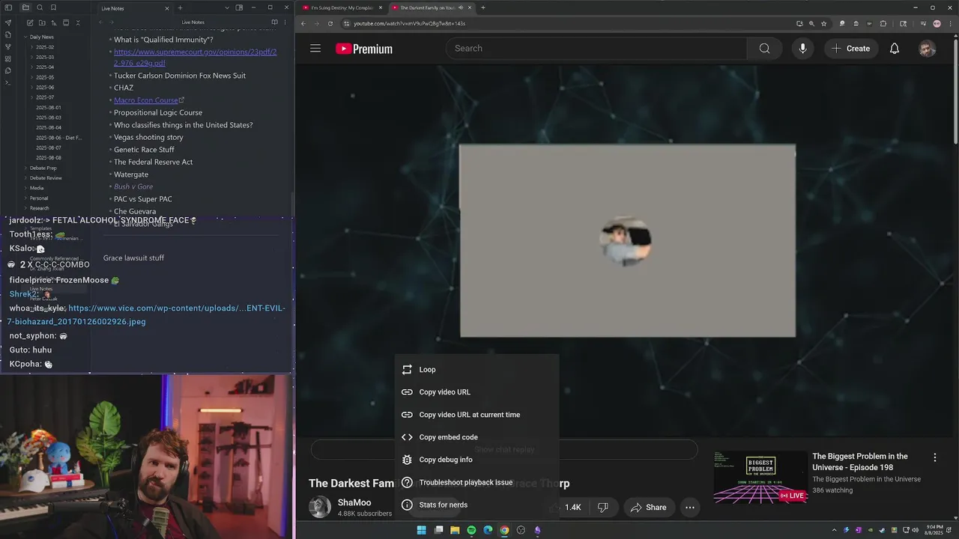The width and height of the screenshot is (959, 539).
Task: Open more actions dots beside Share
Action: click(690, 508)
